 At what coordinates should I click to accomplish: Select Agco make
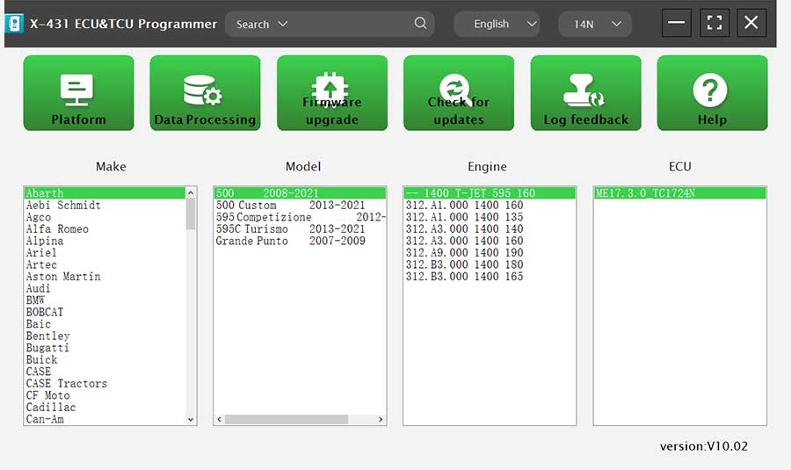(x=105, y=217)
